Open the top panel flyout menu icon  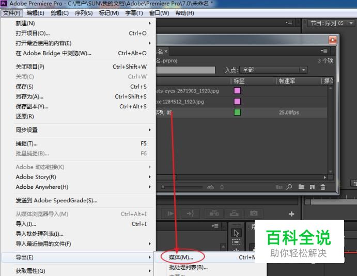[x=289, y=23]
